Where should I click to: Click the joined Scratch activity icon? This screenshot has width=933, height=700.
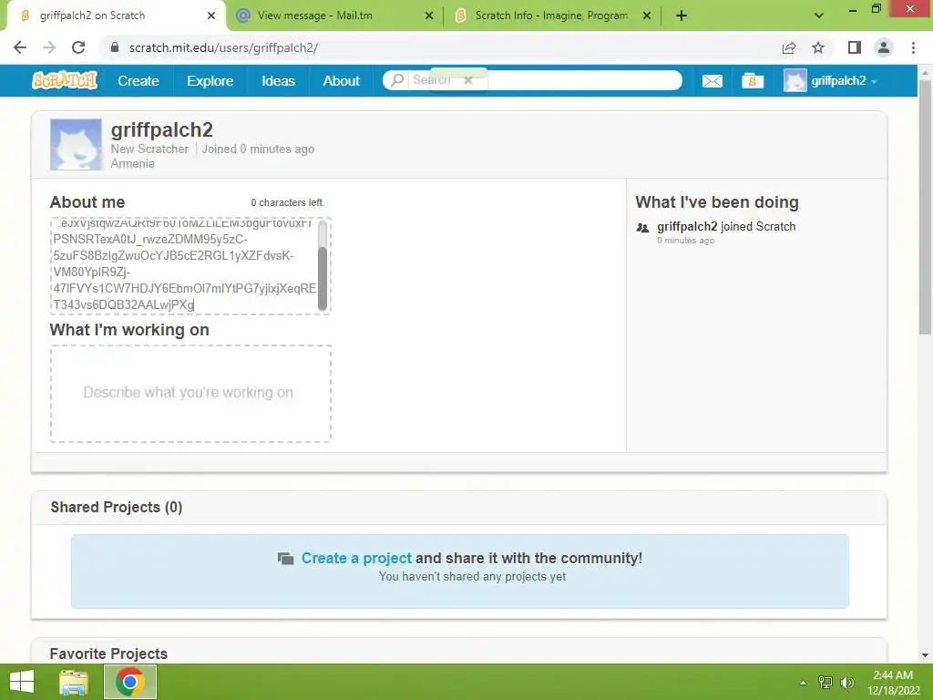pos(642,227)
